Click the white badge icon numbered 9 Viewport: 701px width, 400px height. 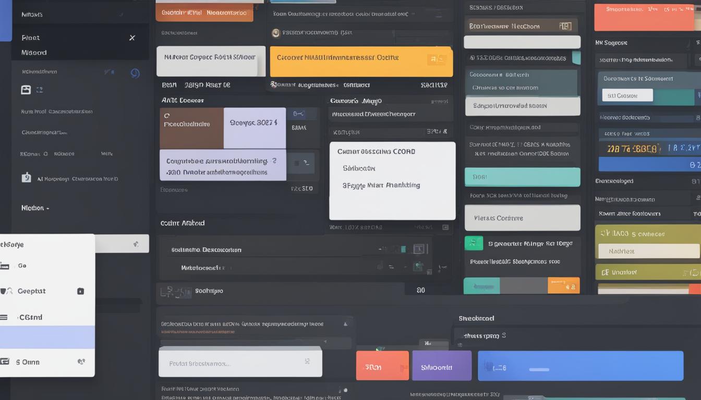click(26, 178)
